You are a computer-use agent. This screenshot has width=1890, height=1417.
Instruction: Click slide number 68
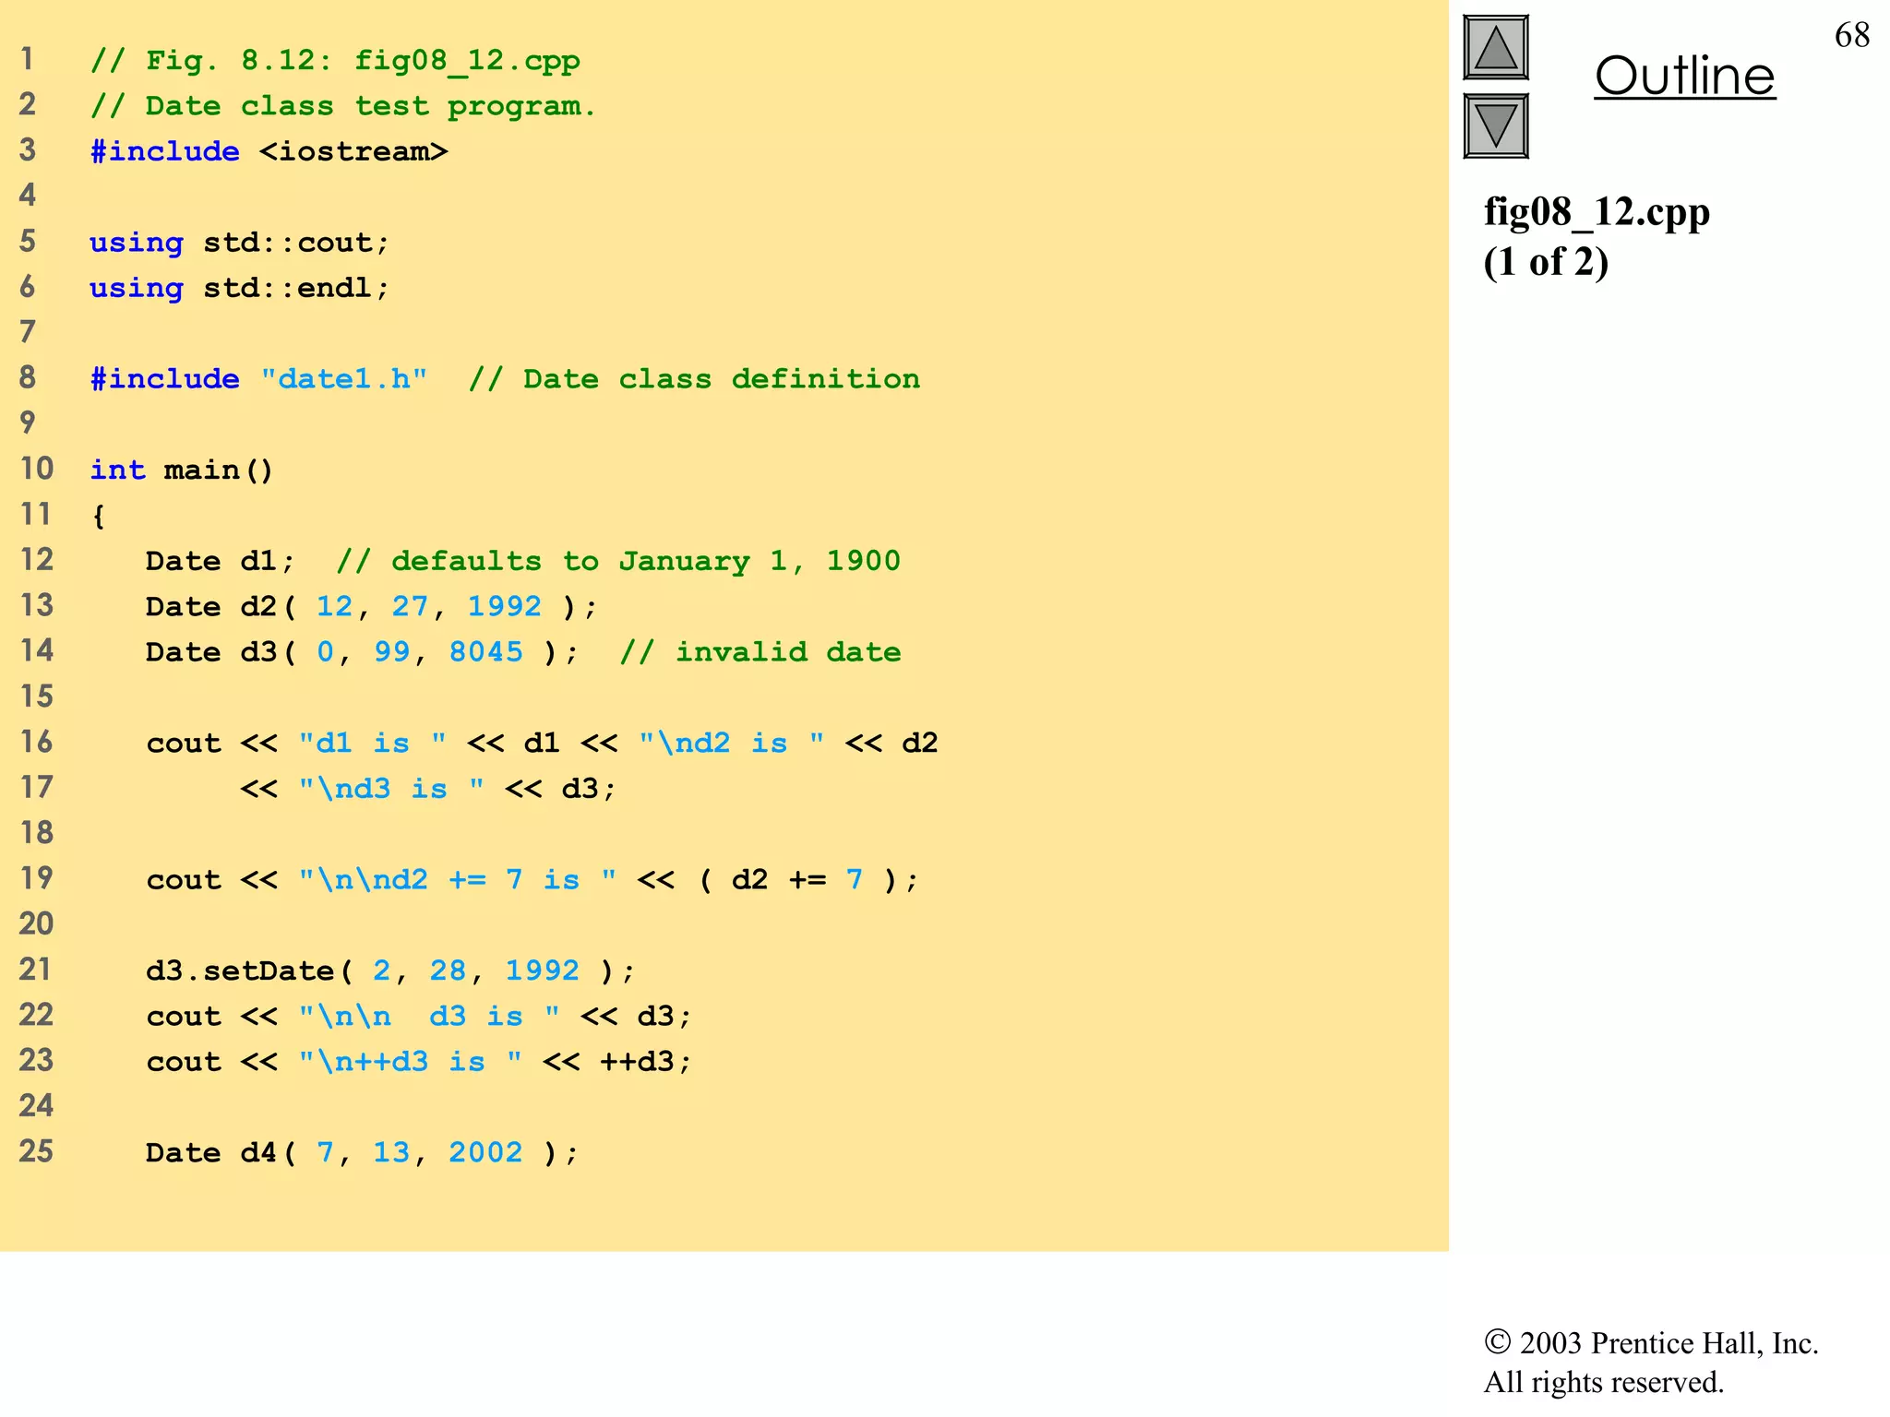point(1852,35)
